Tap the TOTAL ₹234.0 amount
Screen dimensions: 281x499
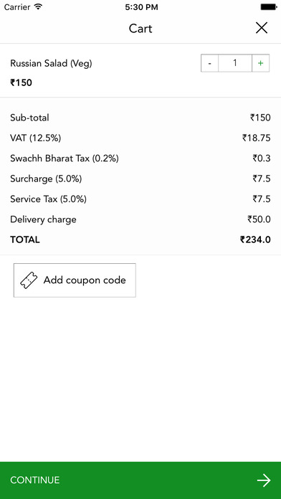click(255, 239)
